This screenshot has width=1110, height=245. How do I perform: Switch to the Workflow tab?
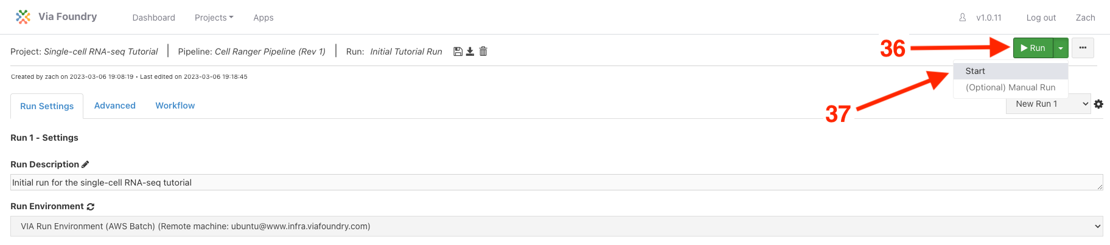pos(175,106)
